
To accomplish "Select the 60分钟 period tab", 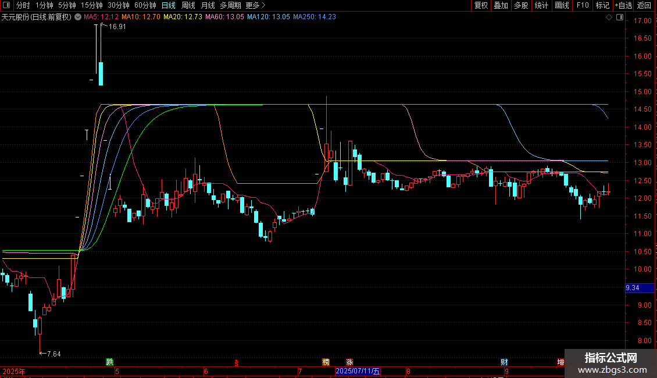I will tap(145, 5).
